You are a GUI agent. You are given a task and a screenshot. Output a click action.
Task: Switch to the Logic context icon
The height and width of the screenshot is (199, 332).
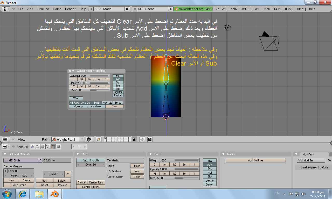(x=32, y=147)
